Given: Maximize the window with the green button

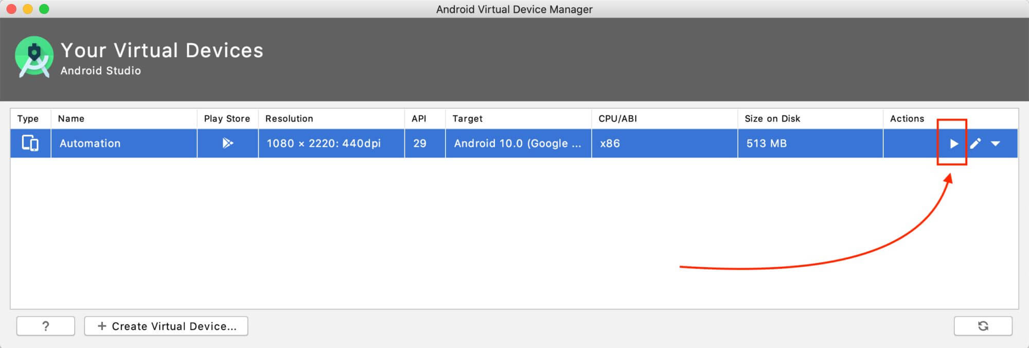Looking at the screenshot, I should [x=44, y=9].
